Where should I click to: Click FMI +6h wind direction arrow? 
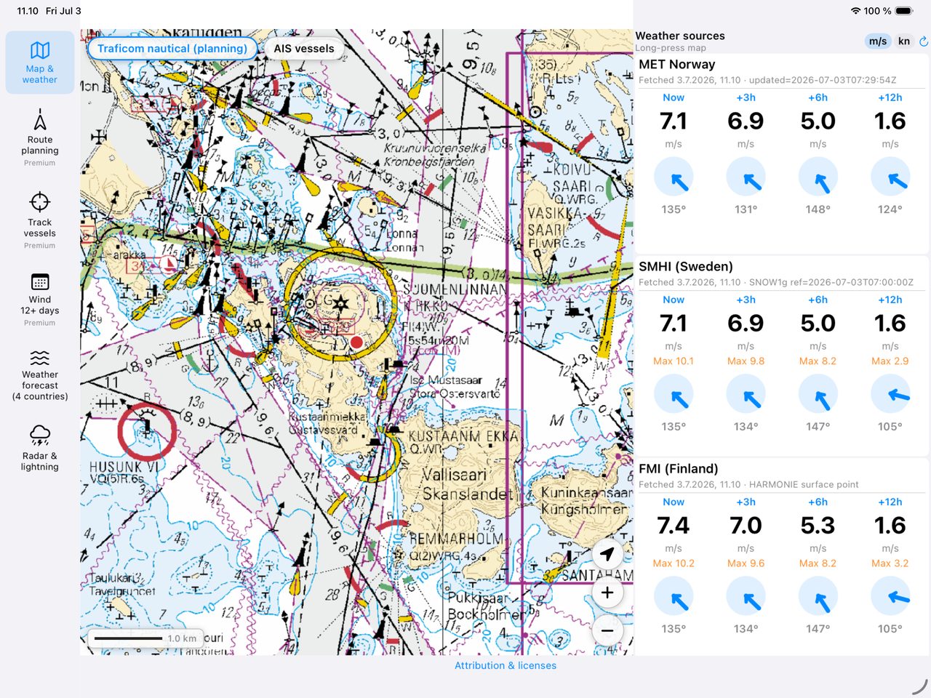coord(818,597)
